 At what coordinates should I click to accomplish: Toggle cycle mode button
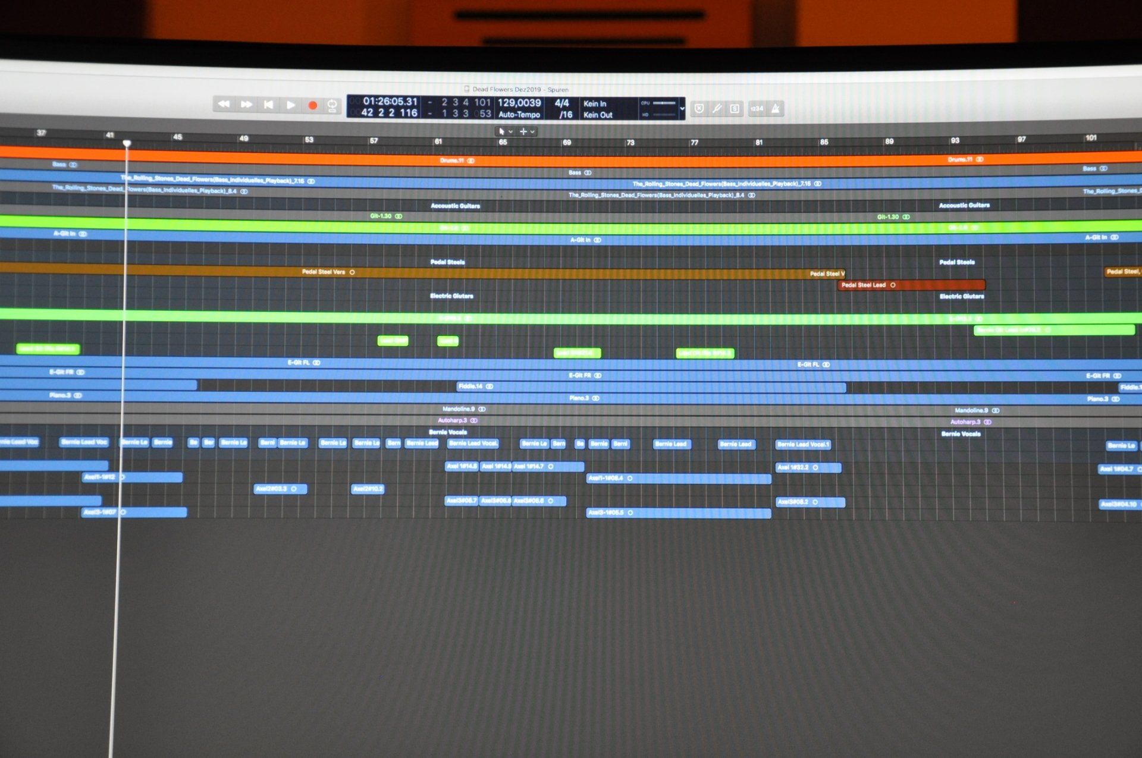[332, 106]
